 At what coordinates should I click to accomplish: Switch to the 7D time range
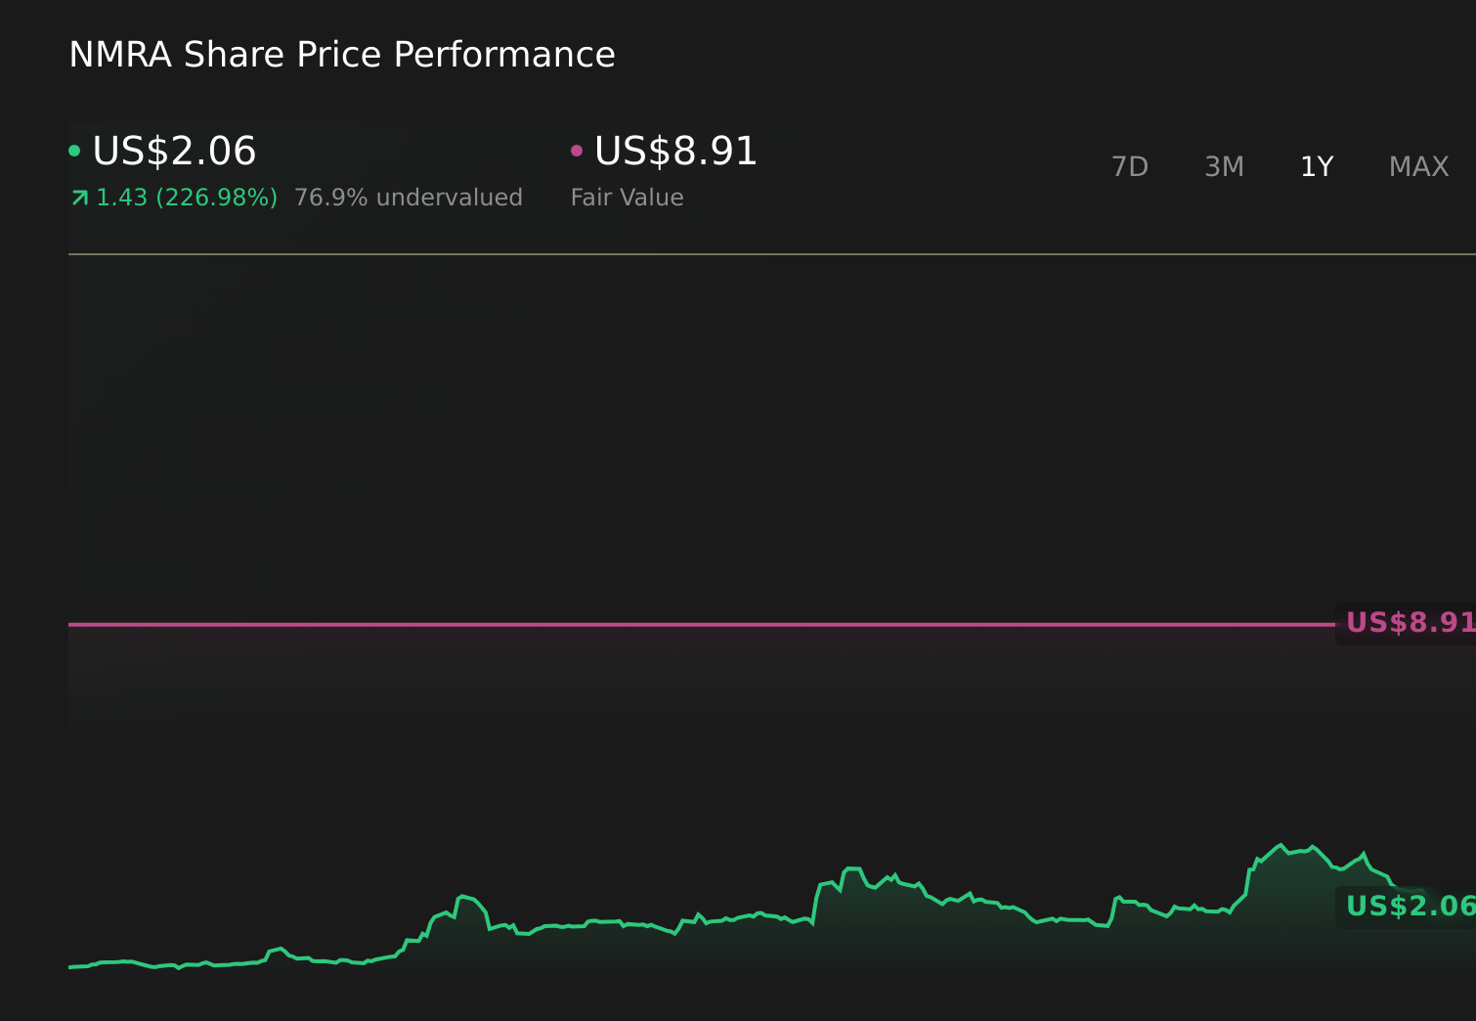click(x=1129, y=166)
